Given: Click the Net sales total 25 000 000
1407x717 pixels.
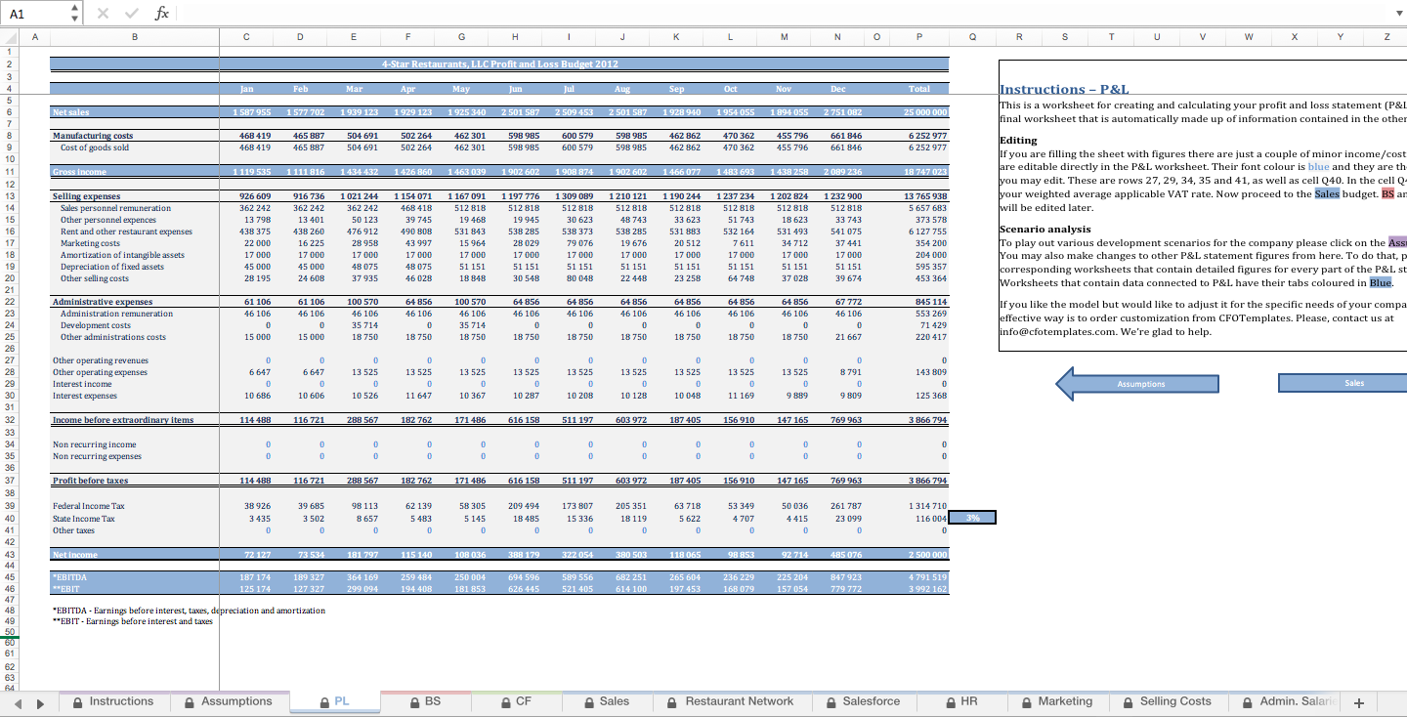Looking at the screenshot, I should pyautogui.click(x=924, y=112).
